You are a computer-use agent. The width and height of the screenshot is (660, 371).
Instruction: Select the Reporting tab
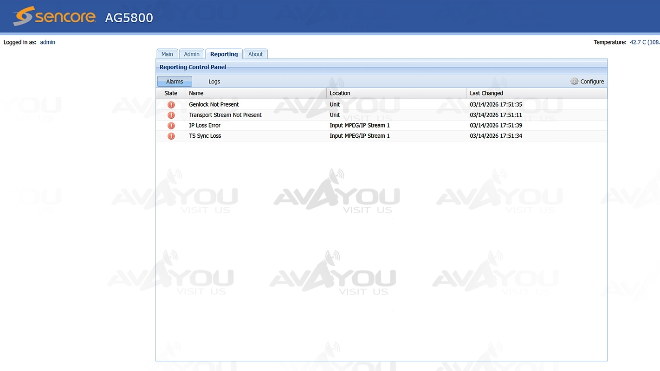[224, 54]
